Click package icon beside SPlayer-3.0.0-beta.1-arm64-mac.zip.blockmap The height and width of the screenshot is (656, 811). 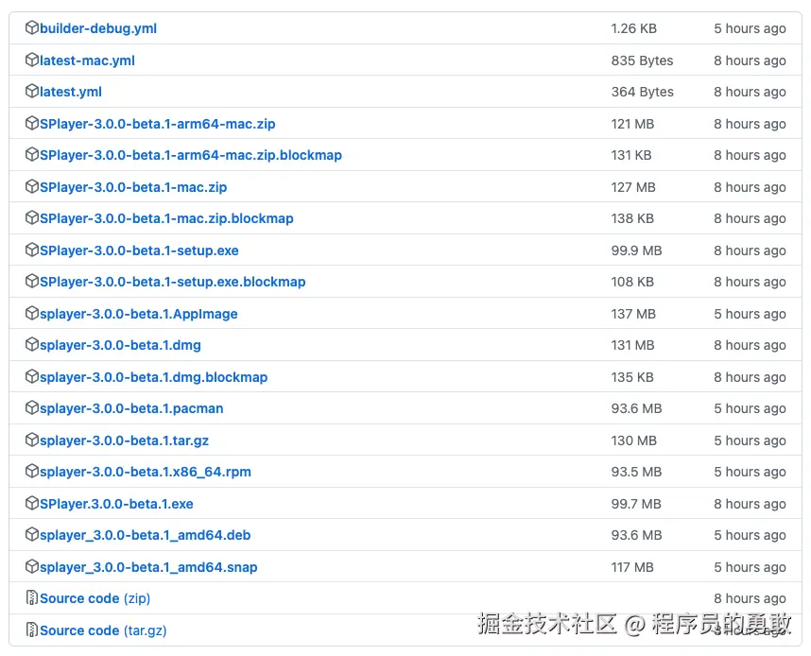32,154
